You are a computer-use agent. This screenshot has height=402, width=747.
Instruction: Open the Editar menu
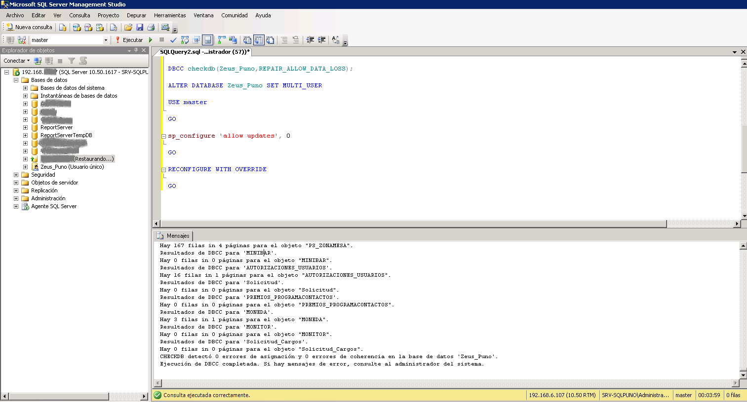point(39,15)
